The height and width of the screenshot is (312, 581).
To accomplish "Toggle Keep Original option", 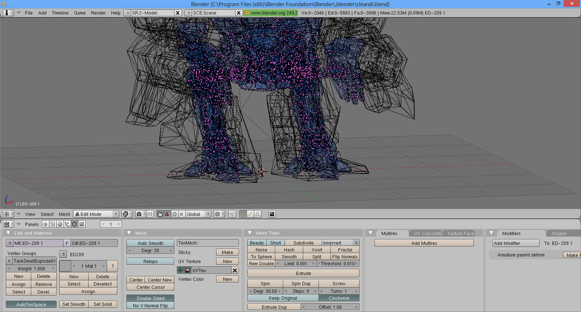I will [283, 298].
